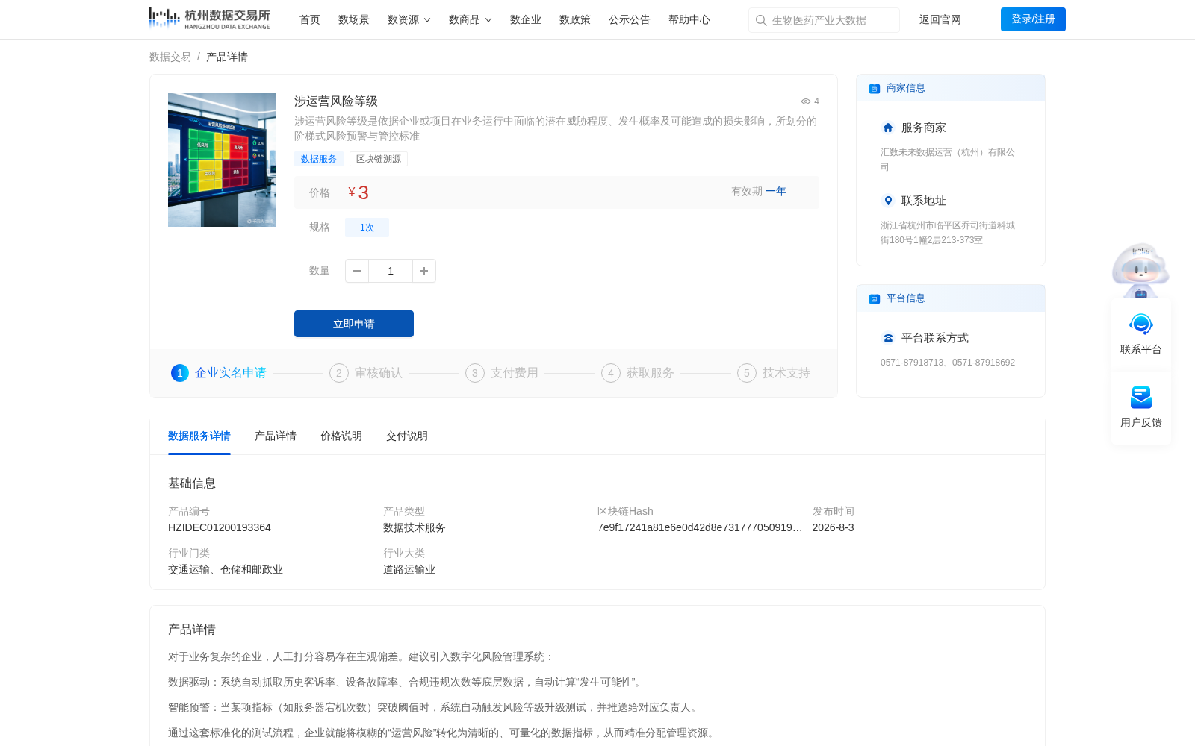Expand the 数商品 dropdown menu
The width and height of the screenshot is (1195, 746).
click(x=470, y=20)
